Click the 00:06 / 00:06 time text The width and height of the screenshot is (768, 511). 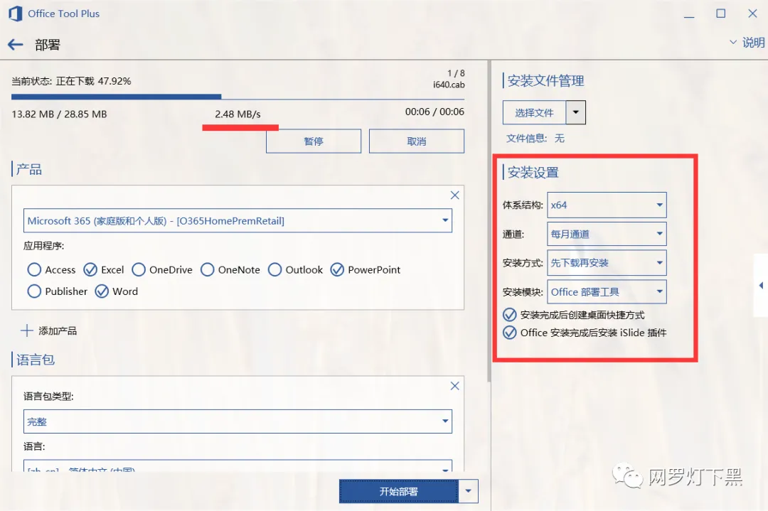point(434,112)
